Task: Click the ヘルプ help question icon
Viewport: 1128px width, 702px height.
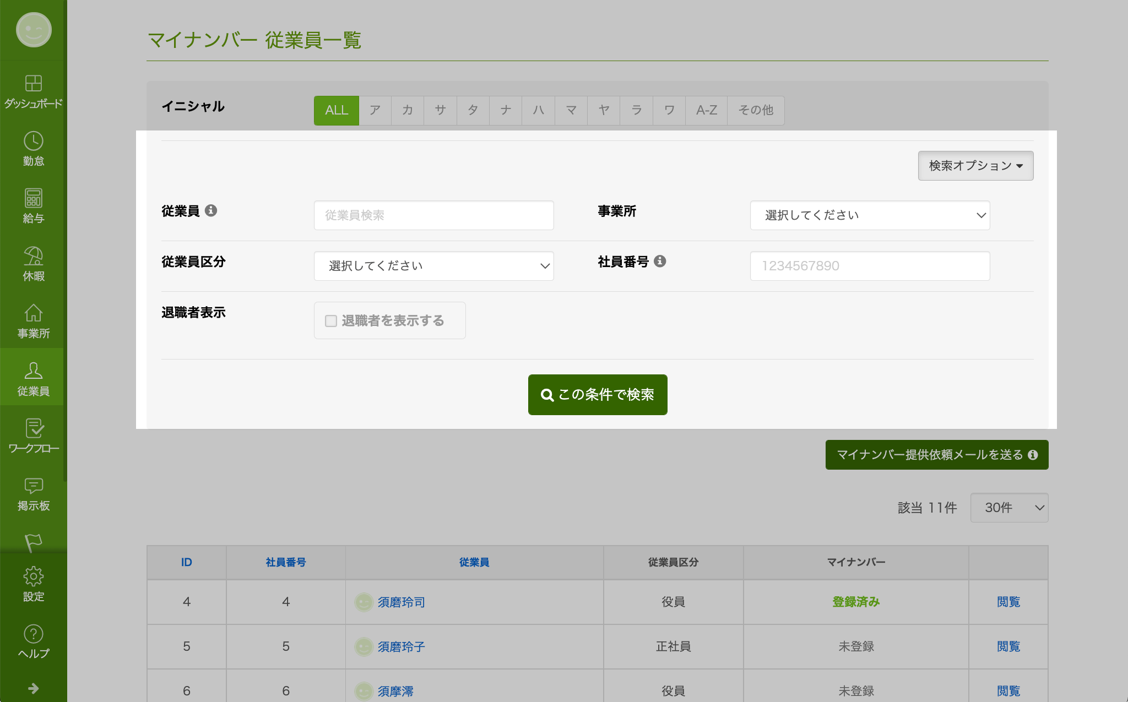Action: (33, 634)
